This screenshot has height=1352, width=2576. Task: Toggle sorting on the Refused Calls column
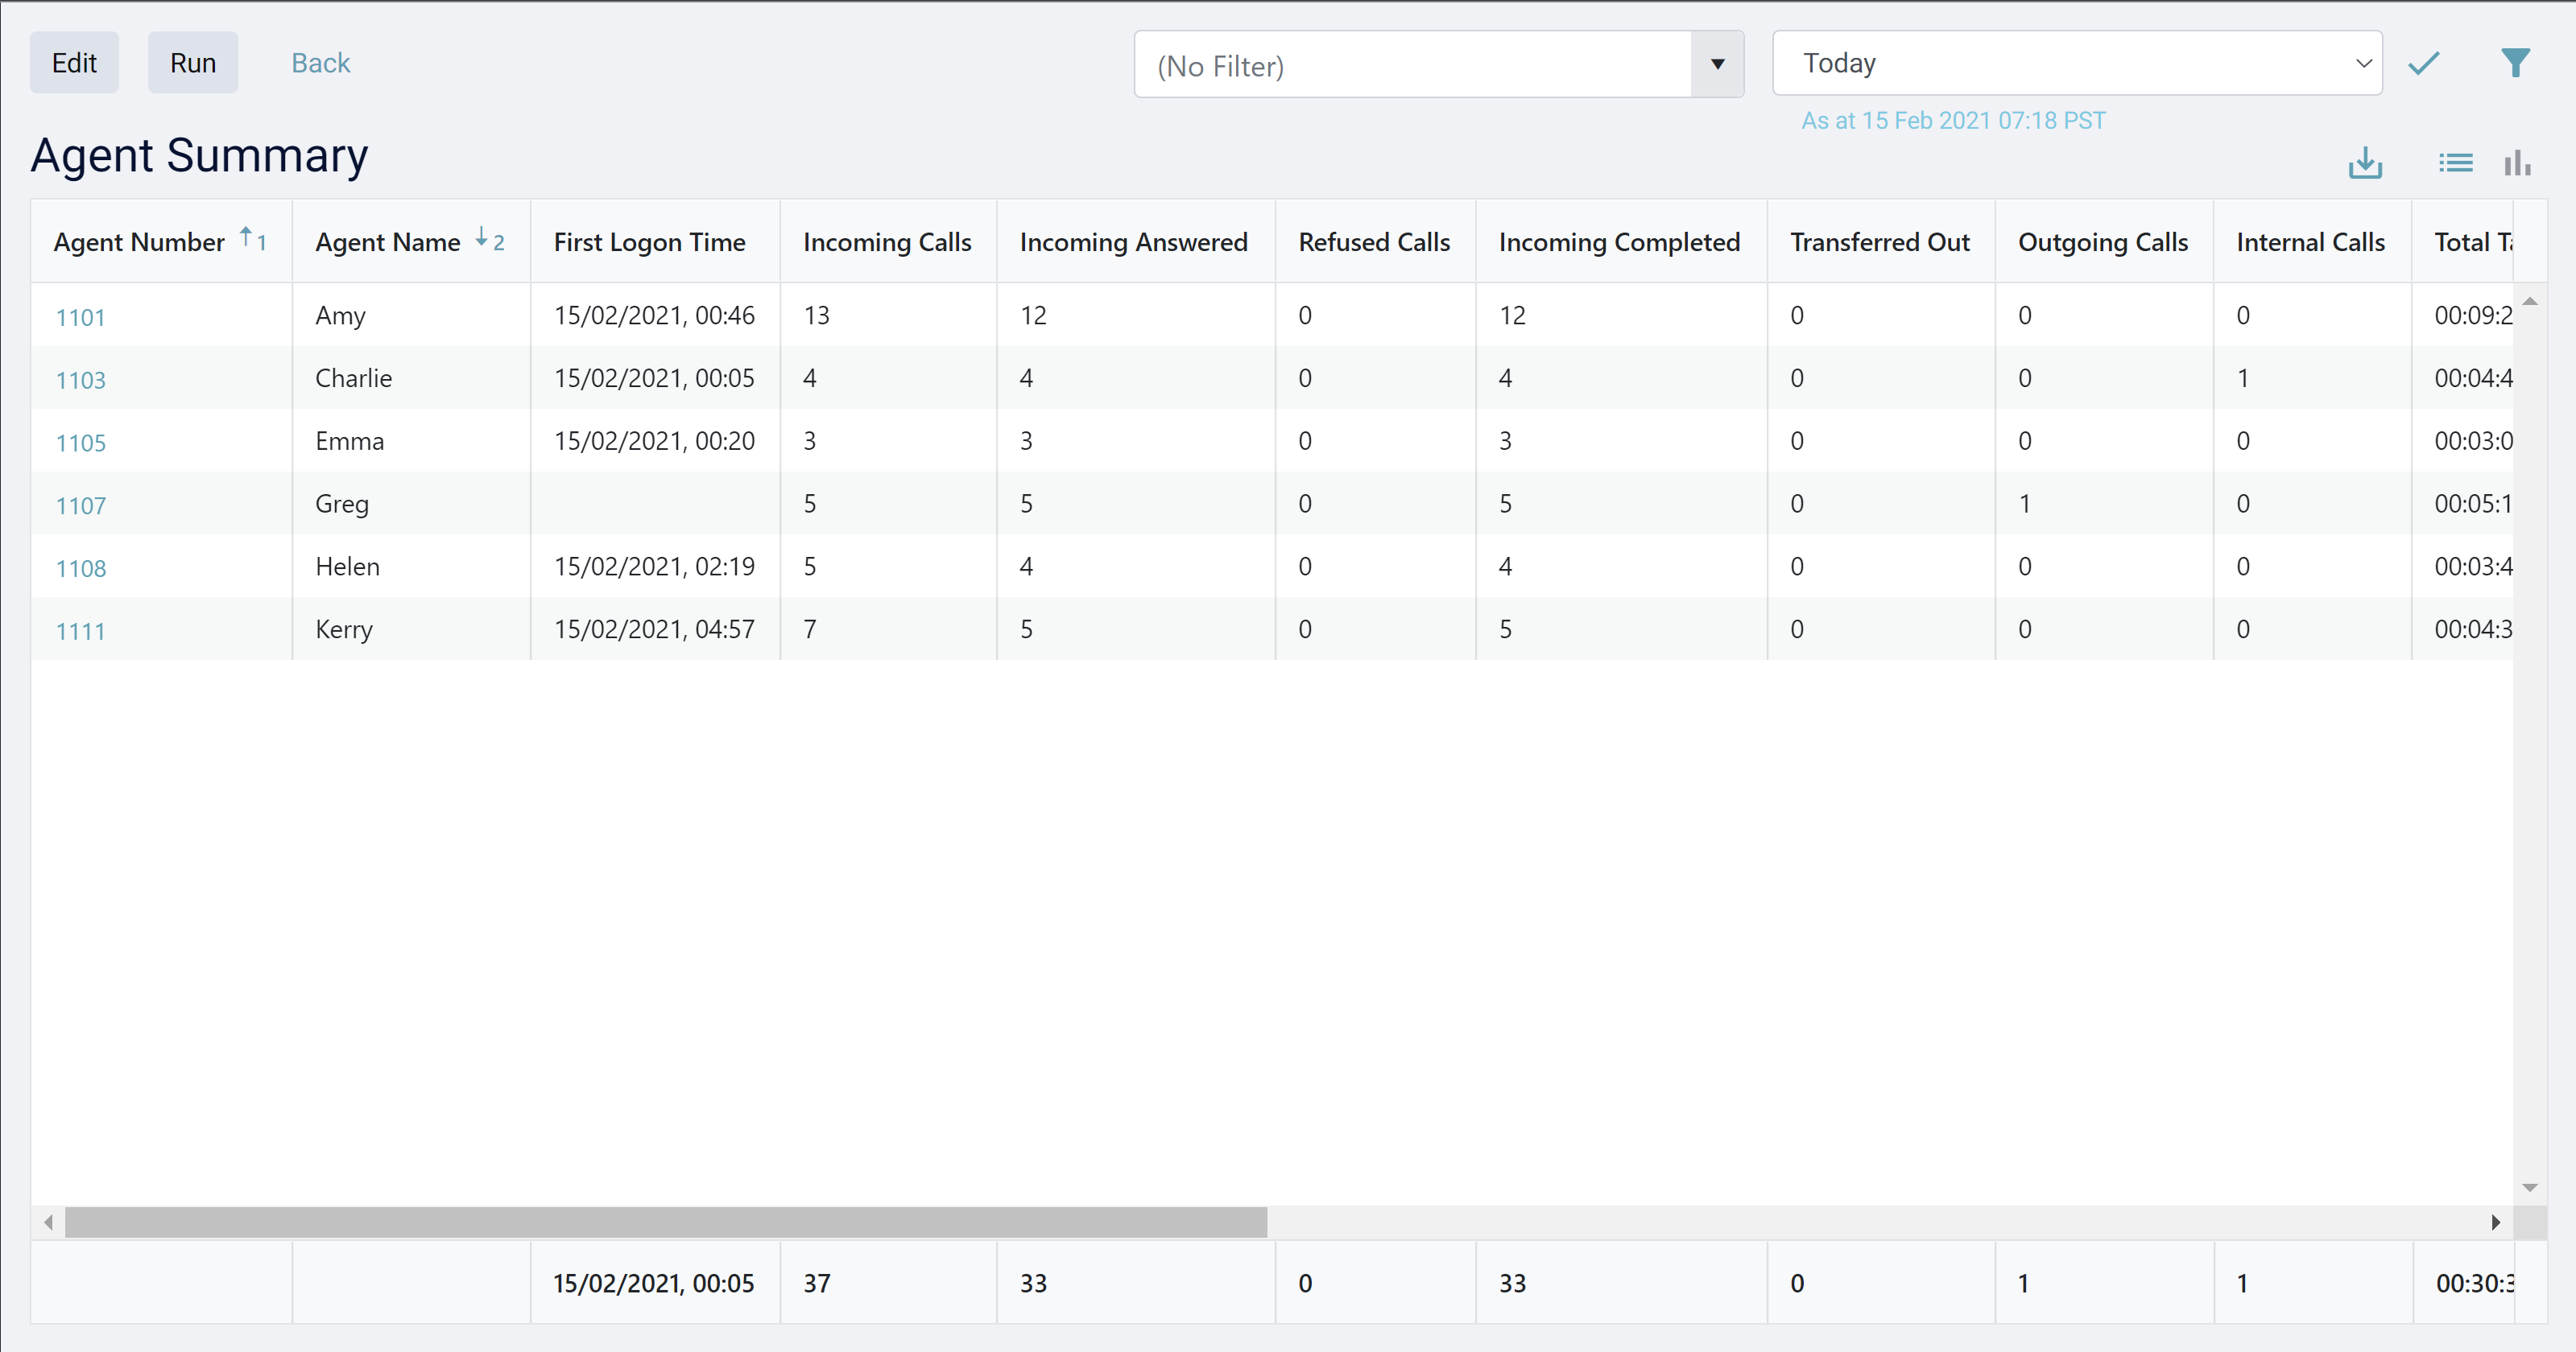tap(1374, 241)
